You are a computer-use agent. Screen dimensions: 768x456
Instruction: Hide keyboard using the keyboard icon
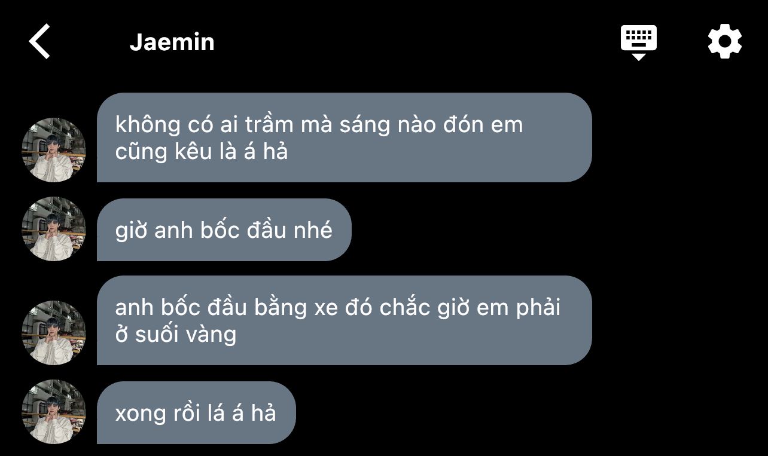coord(639,42)
